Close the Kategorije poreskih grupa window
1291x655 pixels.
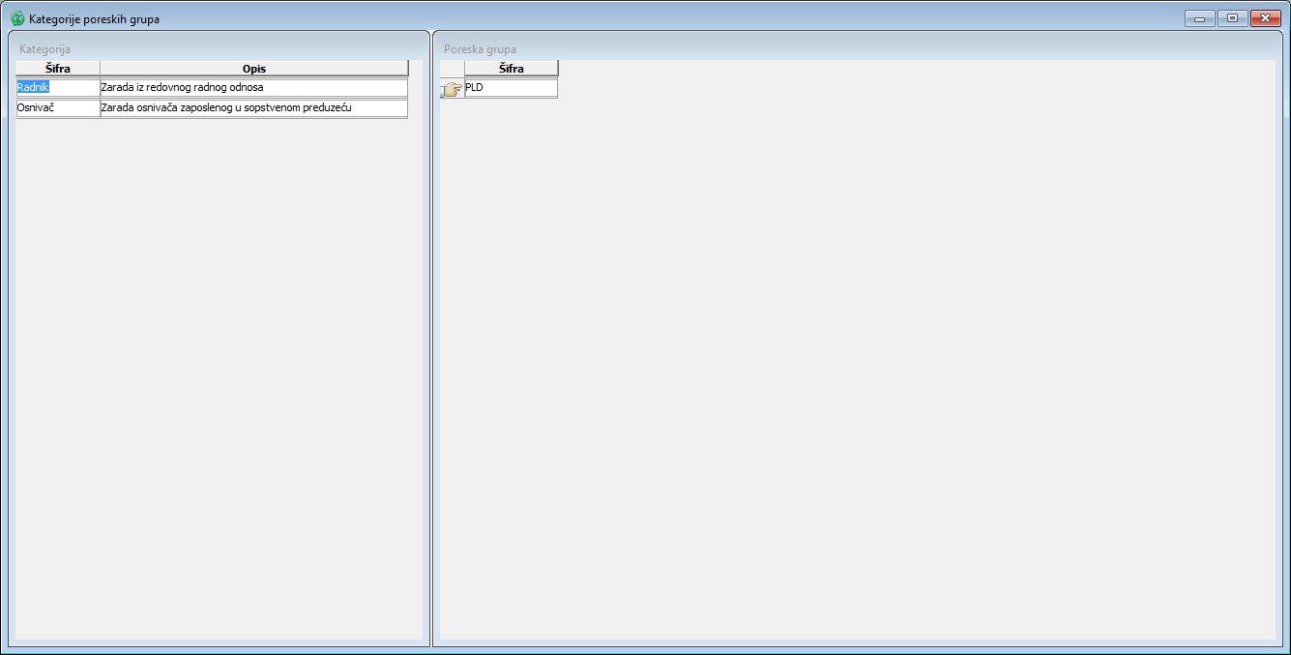tap(1265, 18)
